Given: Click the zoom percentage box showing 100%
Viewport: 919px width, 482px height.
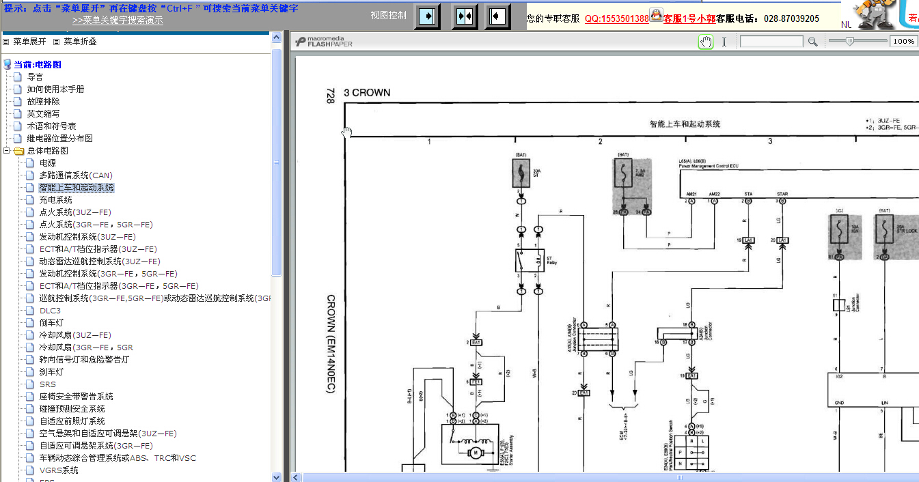Looking at the screenshot, I should coord(903,42).
